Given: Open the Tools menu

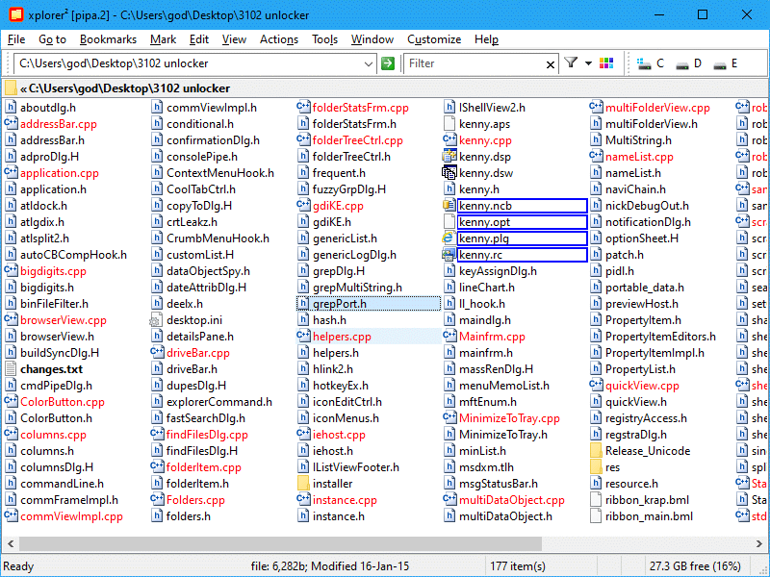Looking at the screenshot, I should point(324,39).
